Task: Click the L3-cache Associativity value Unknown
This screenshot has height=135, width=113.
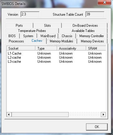Action: [66, 62]
